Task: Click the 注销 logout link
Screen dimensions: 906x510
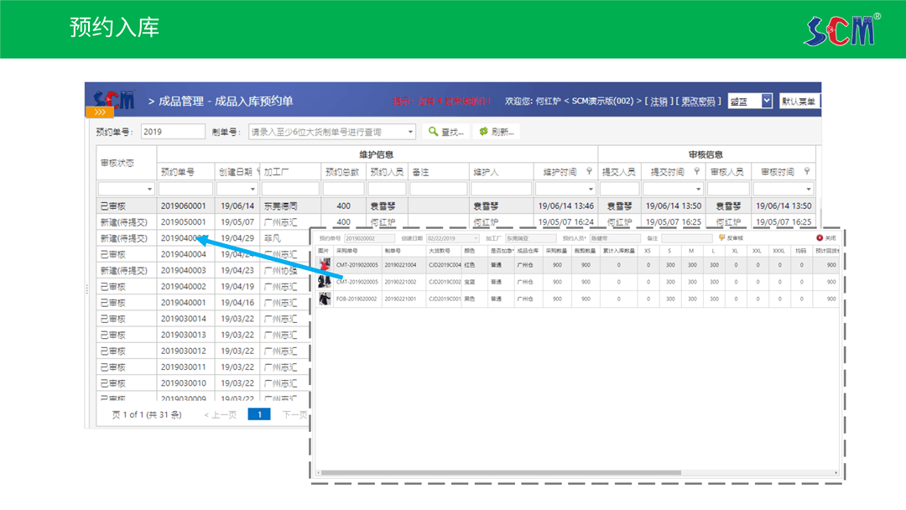Action: (659, 101)
